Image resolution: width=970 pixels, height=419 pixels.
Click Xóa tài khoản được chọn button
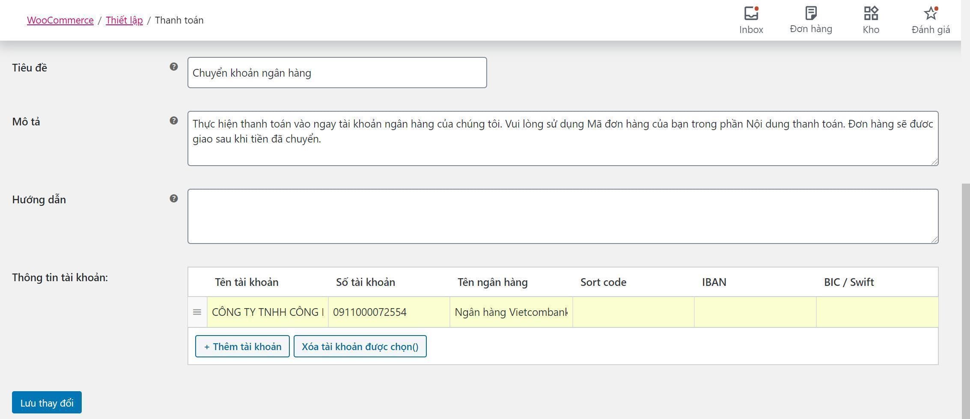(360, 346)
